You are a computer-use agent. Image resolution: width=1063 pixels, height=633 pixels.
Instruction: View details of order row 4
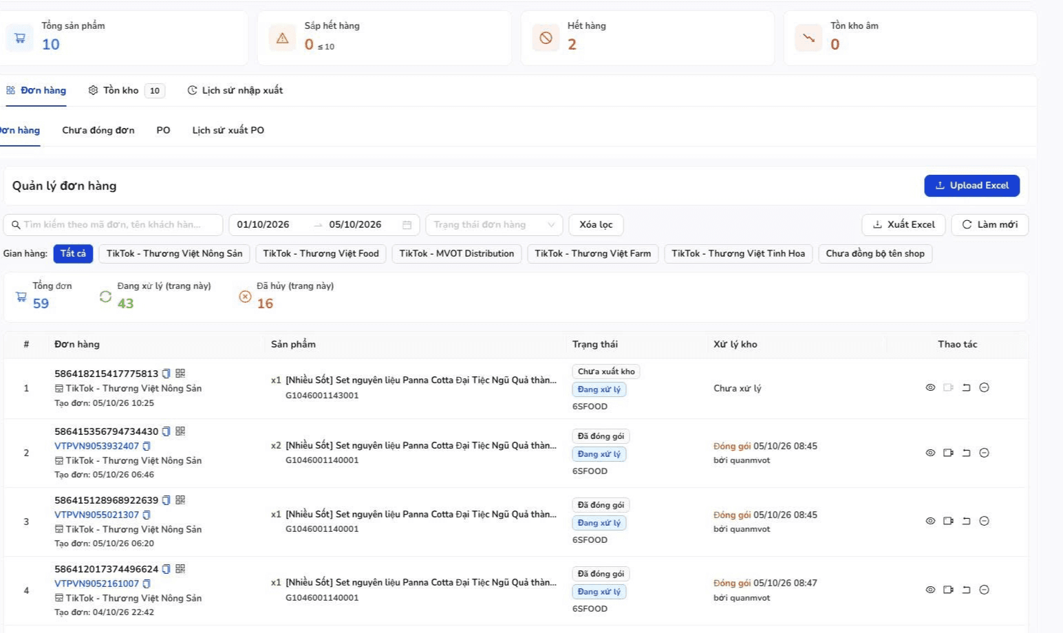(x=930, y=590)
